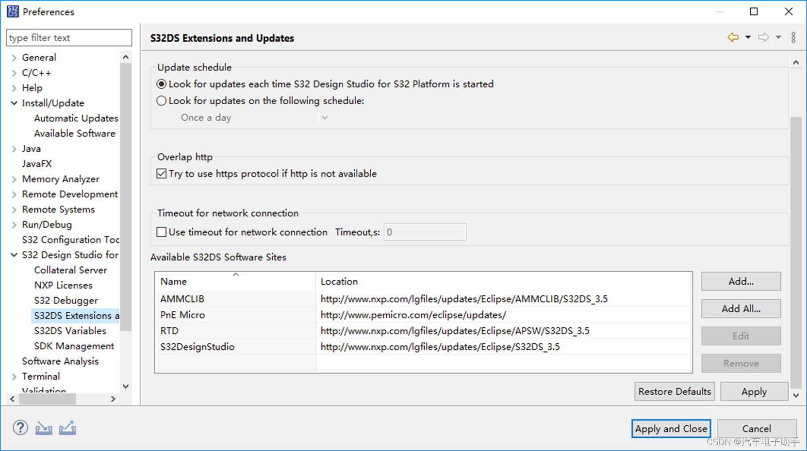Click the Restore Defaults button
Viewport: 807px width, 451px height.
click(675, 391)
